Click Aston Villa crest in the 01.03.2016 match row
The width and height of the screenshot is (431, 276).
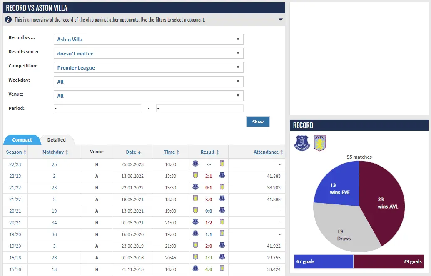coord(195,257)
